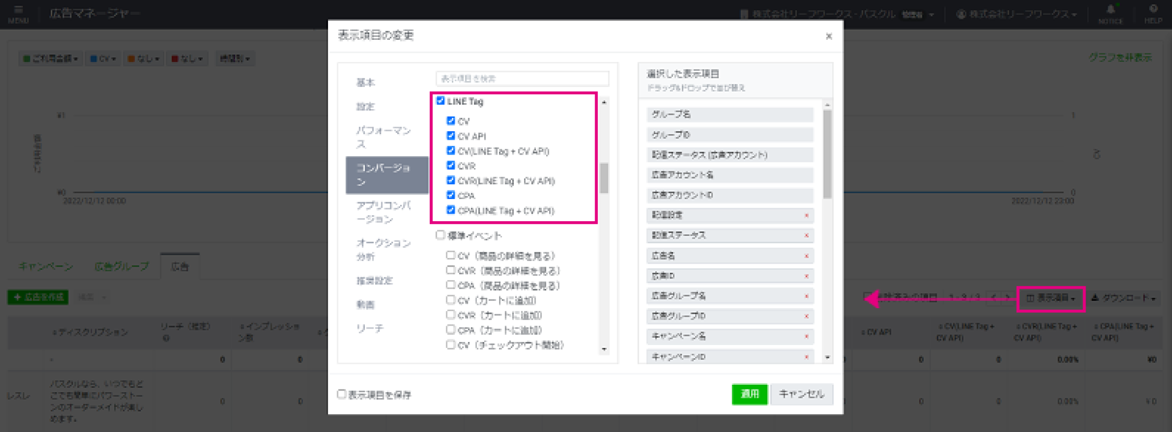Screen dimensions: 1172x432
Task: Click up arrow of checkbox list scrollbar
Action: (604, 102)
